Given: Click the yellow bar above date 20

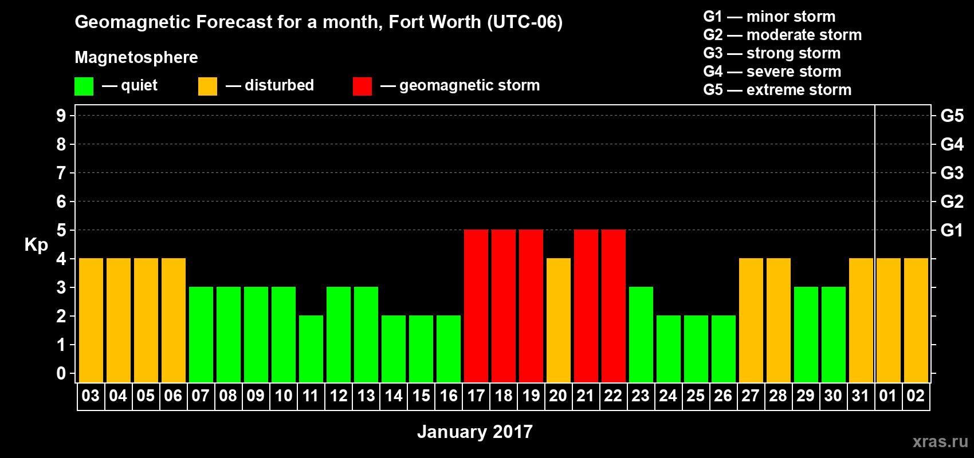Looking at the screenshot, I should click(x=559, y=321).
